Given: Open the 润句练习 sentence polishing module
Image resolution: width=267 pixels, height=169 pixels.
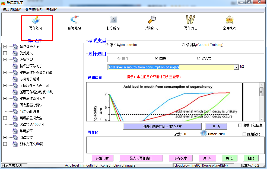Looking at the screenshot, I should click(152, 23).
